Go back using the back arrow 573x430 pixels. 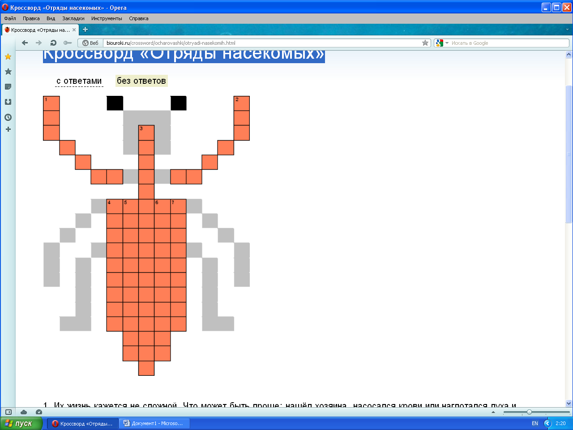coord(25,43)
